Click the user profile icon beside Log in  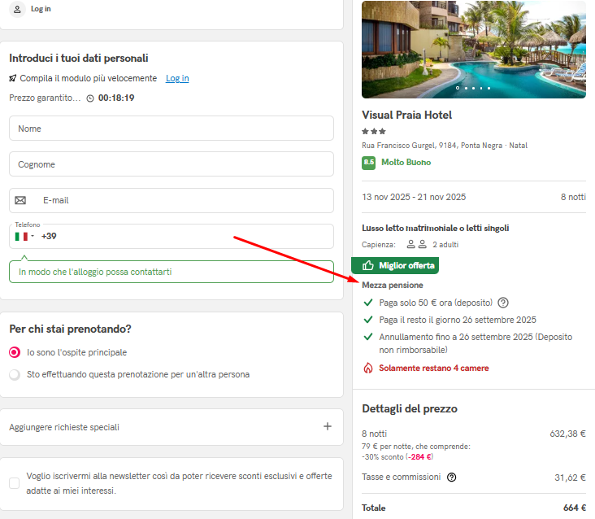pos(17,9)
